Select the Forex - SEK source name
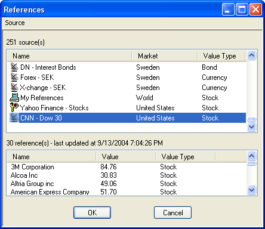The image size is (265, 229). coord(37,78)
